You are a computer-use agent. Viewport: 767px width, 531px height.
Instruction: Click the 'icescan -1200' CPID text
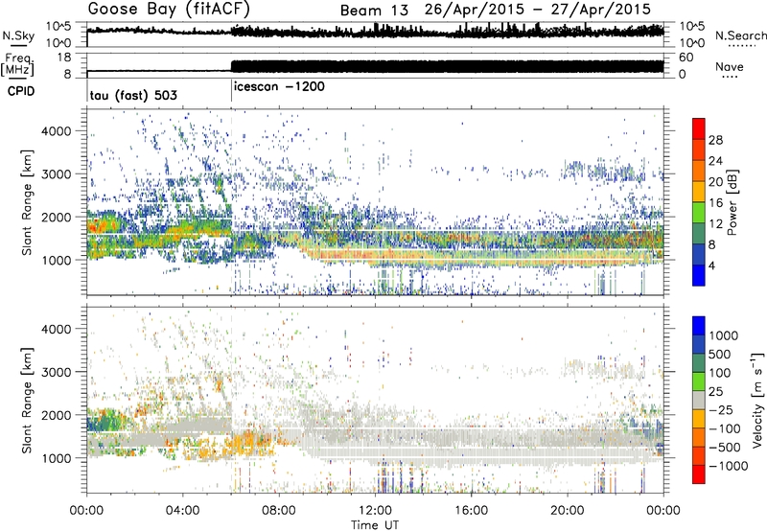click(279, 86)
